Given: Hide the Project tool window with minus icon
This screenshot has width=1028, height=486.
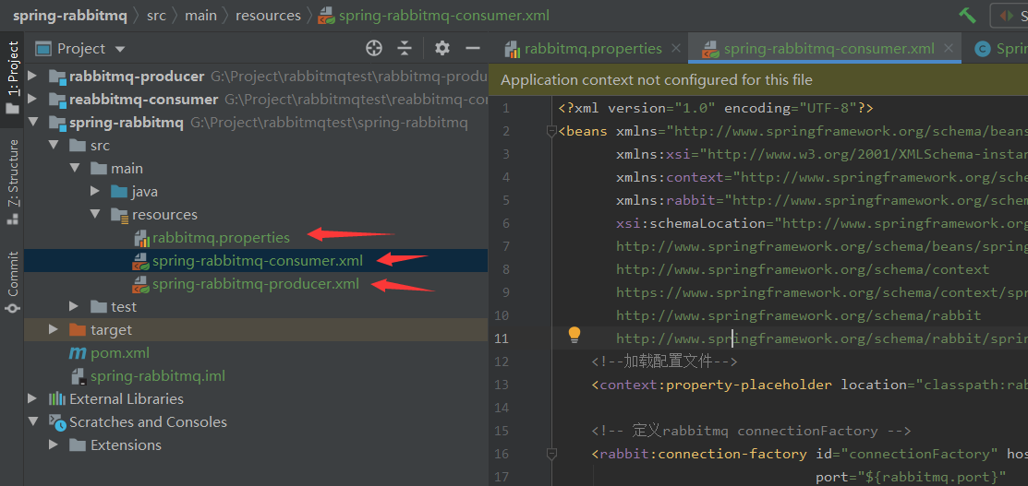Looking at the screenshot, I should [x=473, y=49].
